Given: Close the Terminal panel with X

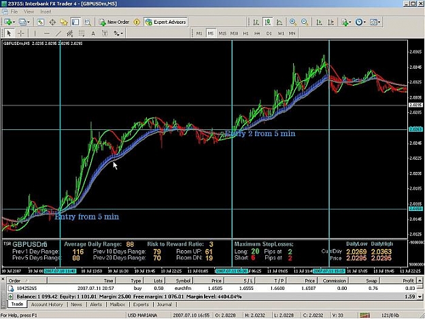Looking at the screenshot, I should pos(3,280).
